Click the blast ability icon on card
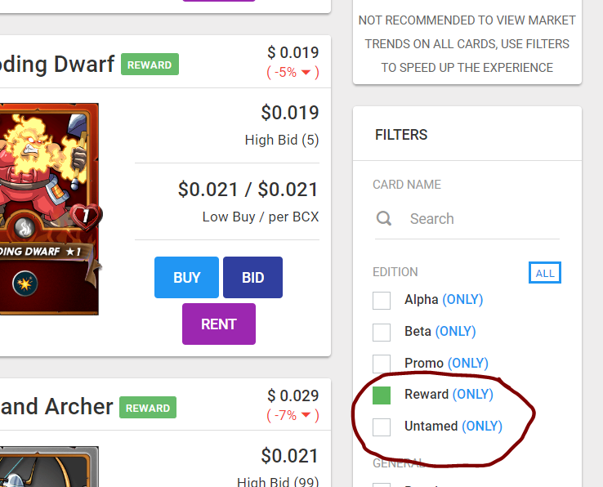 tap(25, 284)
